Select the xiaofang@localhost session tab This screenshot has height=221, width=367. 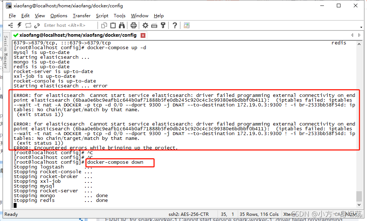click(78, 35)
